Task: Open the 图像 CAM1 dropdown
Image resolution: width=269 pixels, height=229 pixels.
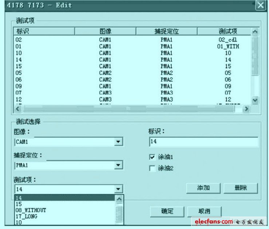Action: click(118, 142)
